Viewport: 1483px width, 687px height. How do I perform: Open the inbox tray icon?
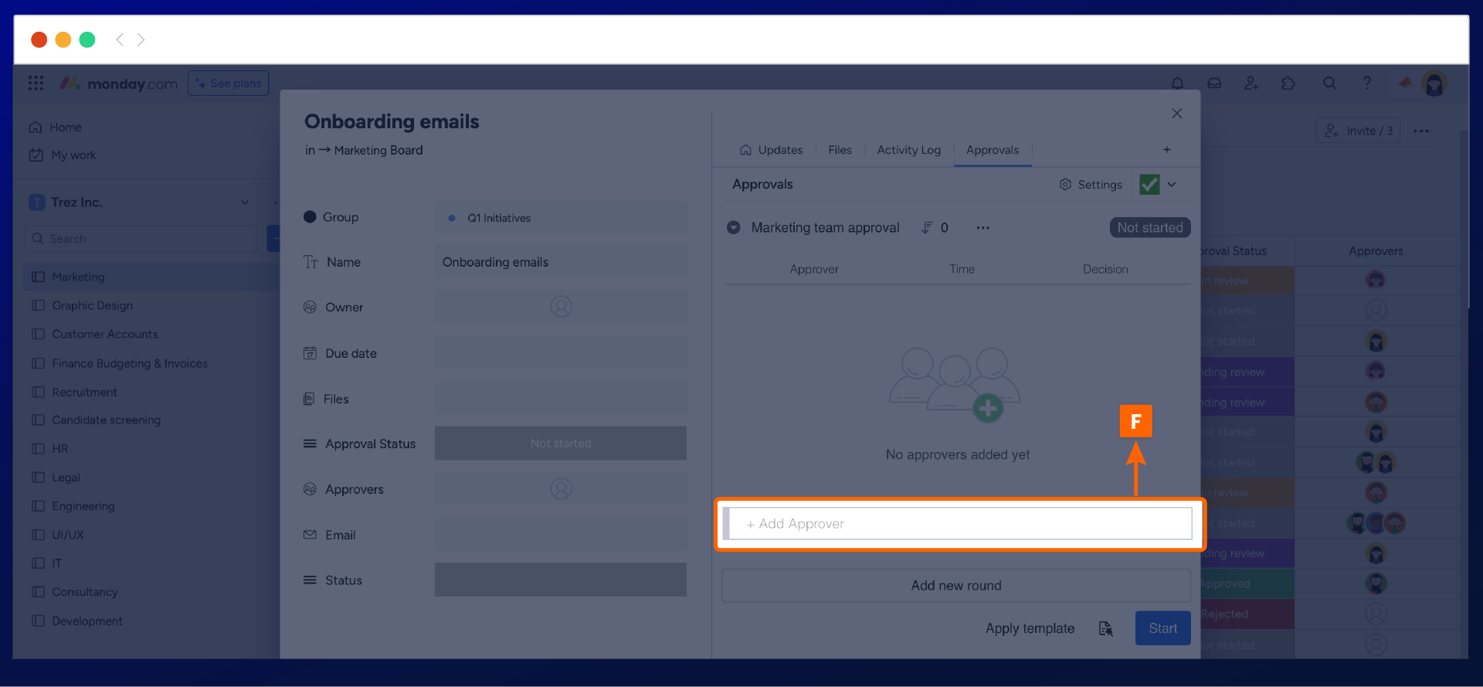[x=1214, y=83]
